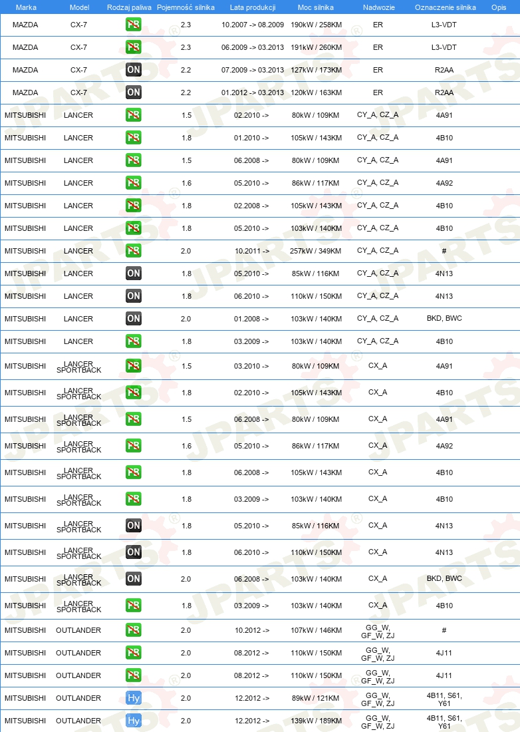
Task: Select the 01.2010 -> production date cell
Action: pos(251,138)
